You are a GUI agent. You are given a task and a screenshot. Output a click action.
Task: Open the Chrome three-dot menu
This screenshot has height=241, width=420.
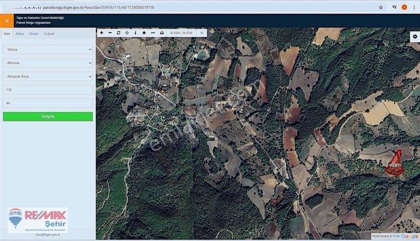[414, 7]
